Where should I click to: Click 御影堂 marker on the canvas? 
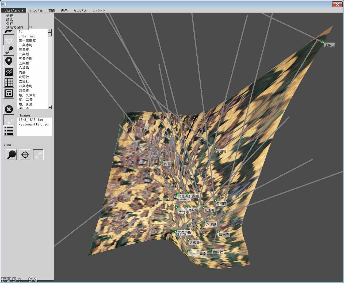(181, 234)
